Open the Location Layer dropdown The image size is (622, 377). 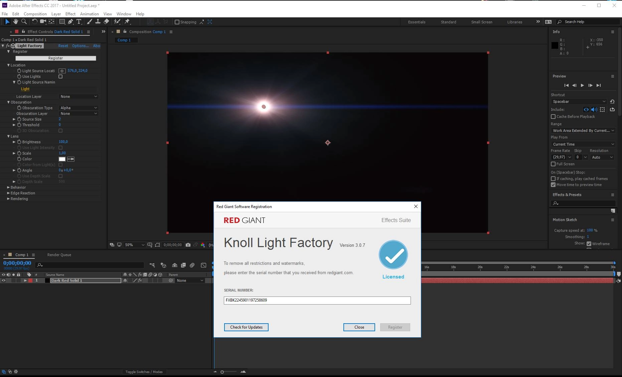[x=79, y=97]
